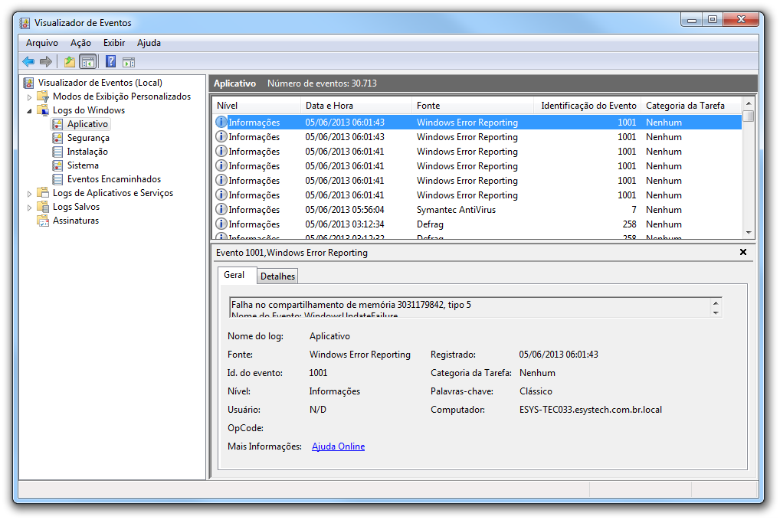Open the Exibir menu
Viewport: 780px width, 520px height.
click(114, 43)
